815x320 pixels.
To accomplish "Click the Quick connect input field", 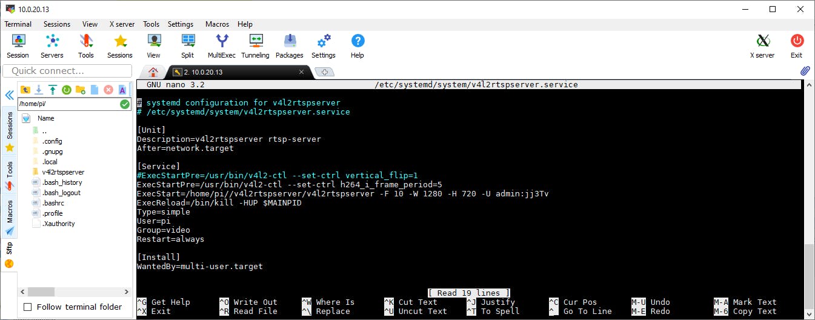I will click(x=67, y=71).
